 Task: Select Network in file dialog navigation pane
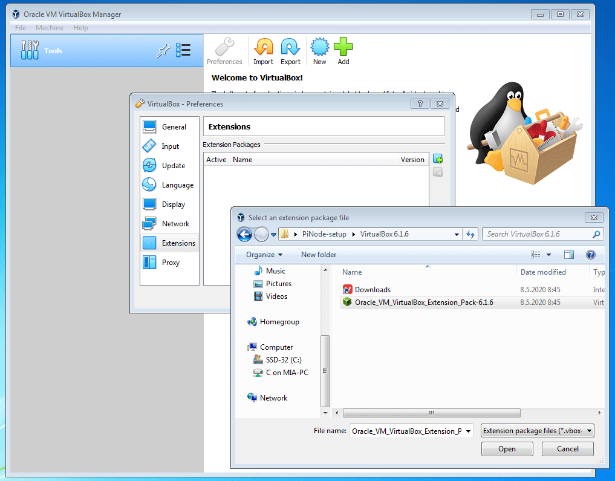point(267,398)
